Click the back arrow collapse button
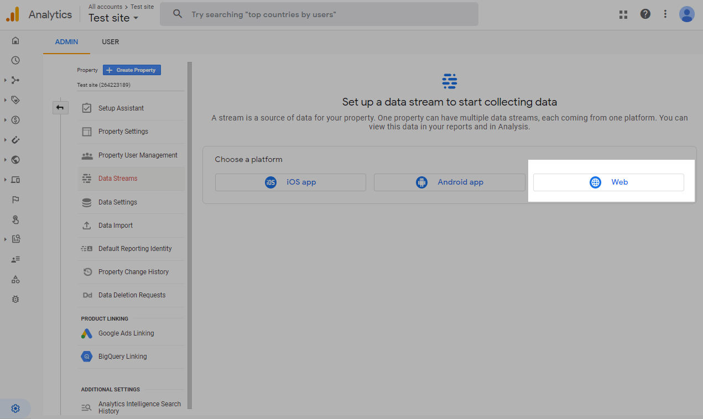The image size is (703, 419). [60, 108]
